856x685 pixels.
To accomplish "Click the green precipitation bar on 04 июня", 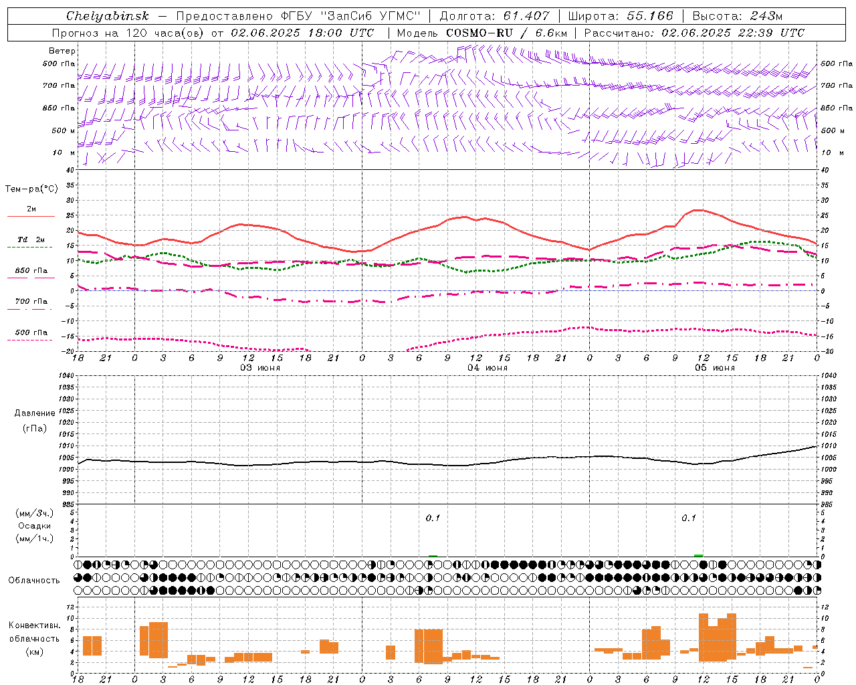I will [433, 555].
